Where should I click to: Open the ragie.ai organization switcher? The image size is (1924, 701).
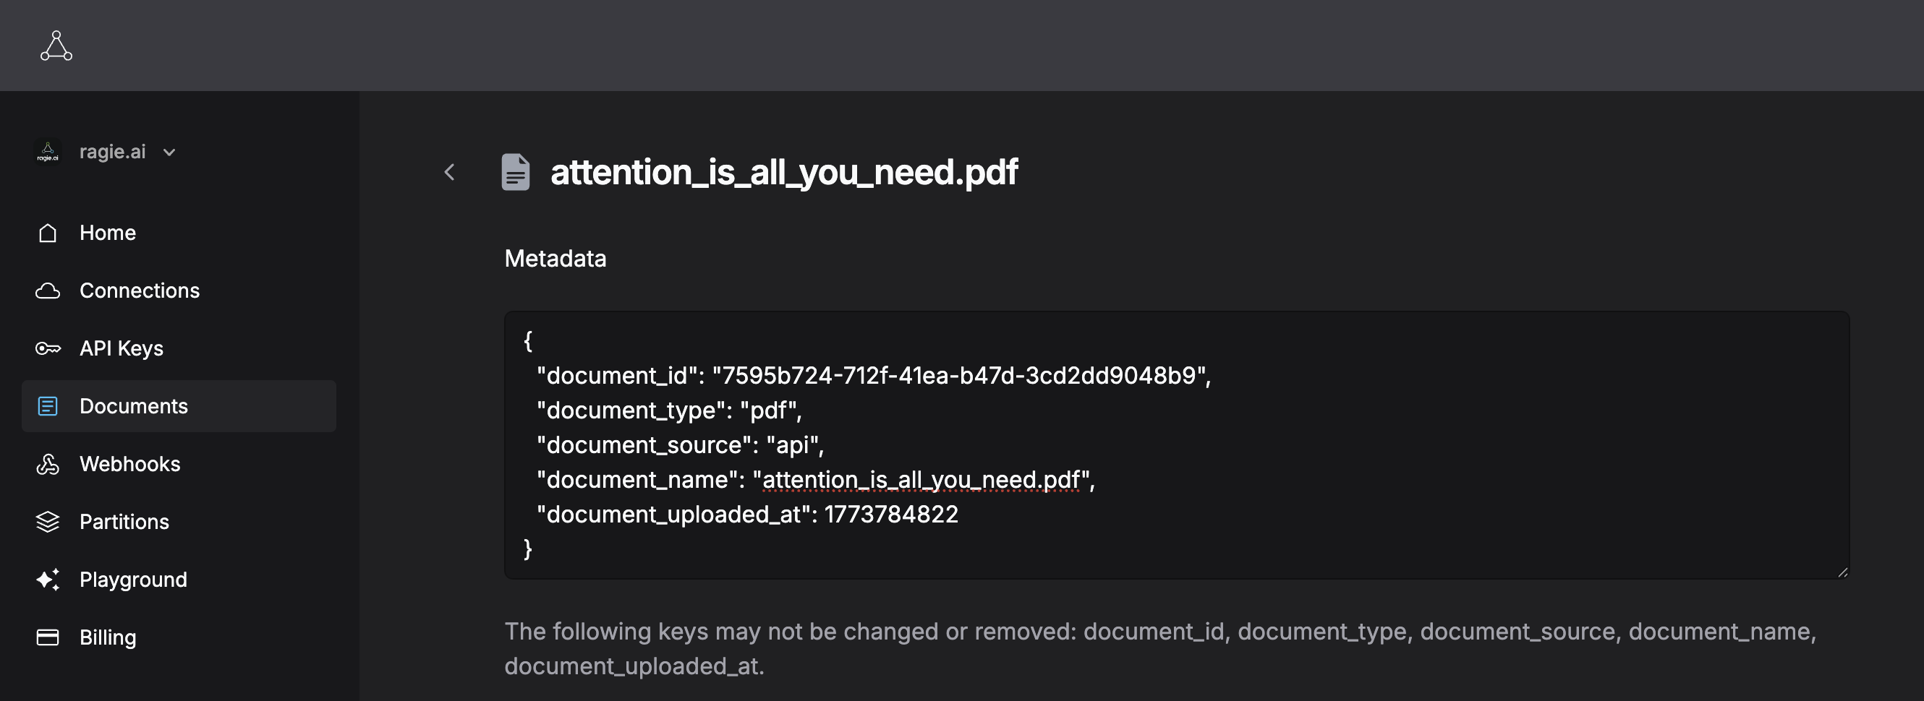[106, 152]
